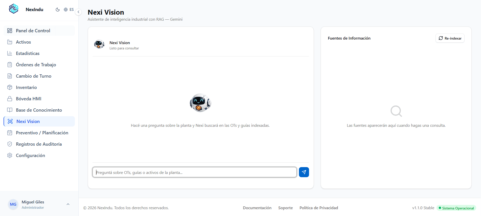The image size is (481, 216).
Task: Click the Sistema Operacional status badge
Action: (456, 208)
